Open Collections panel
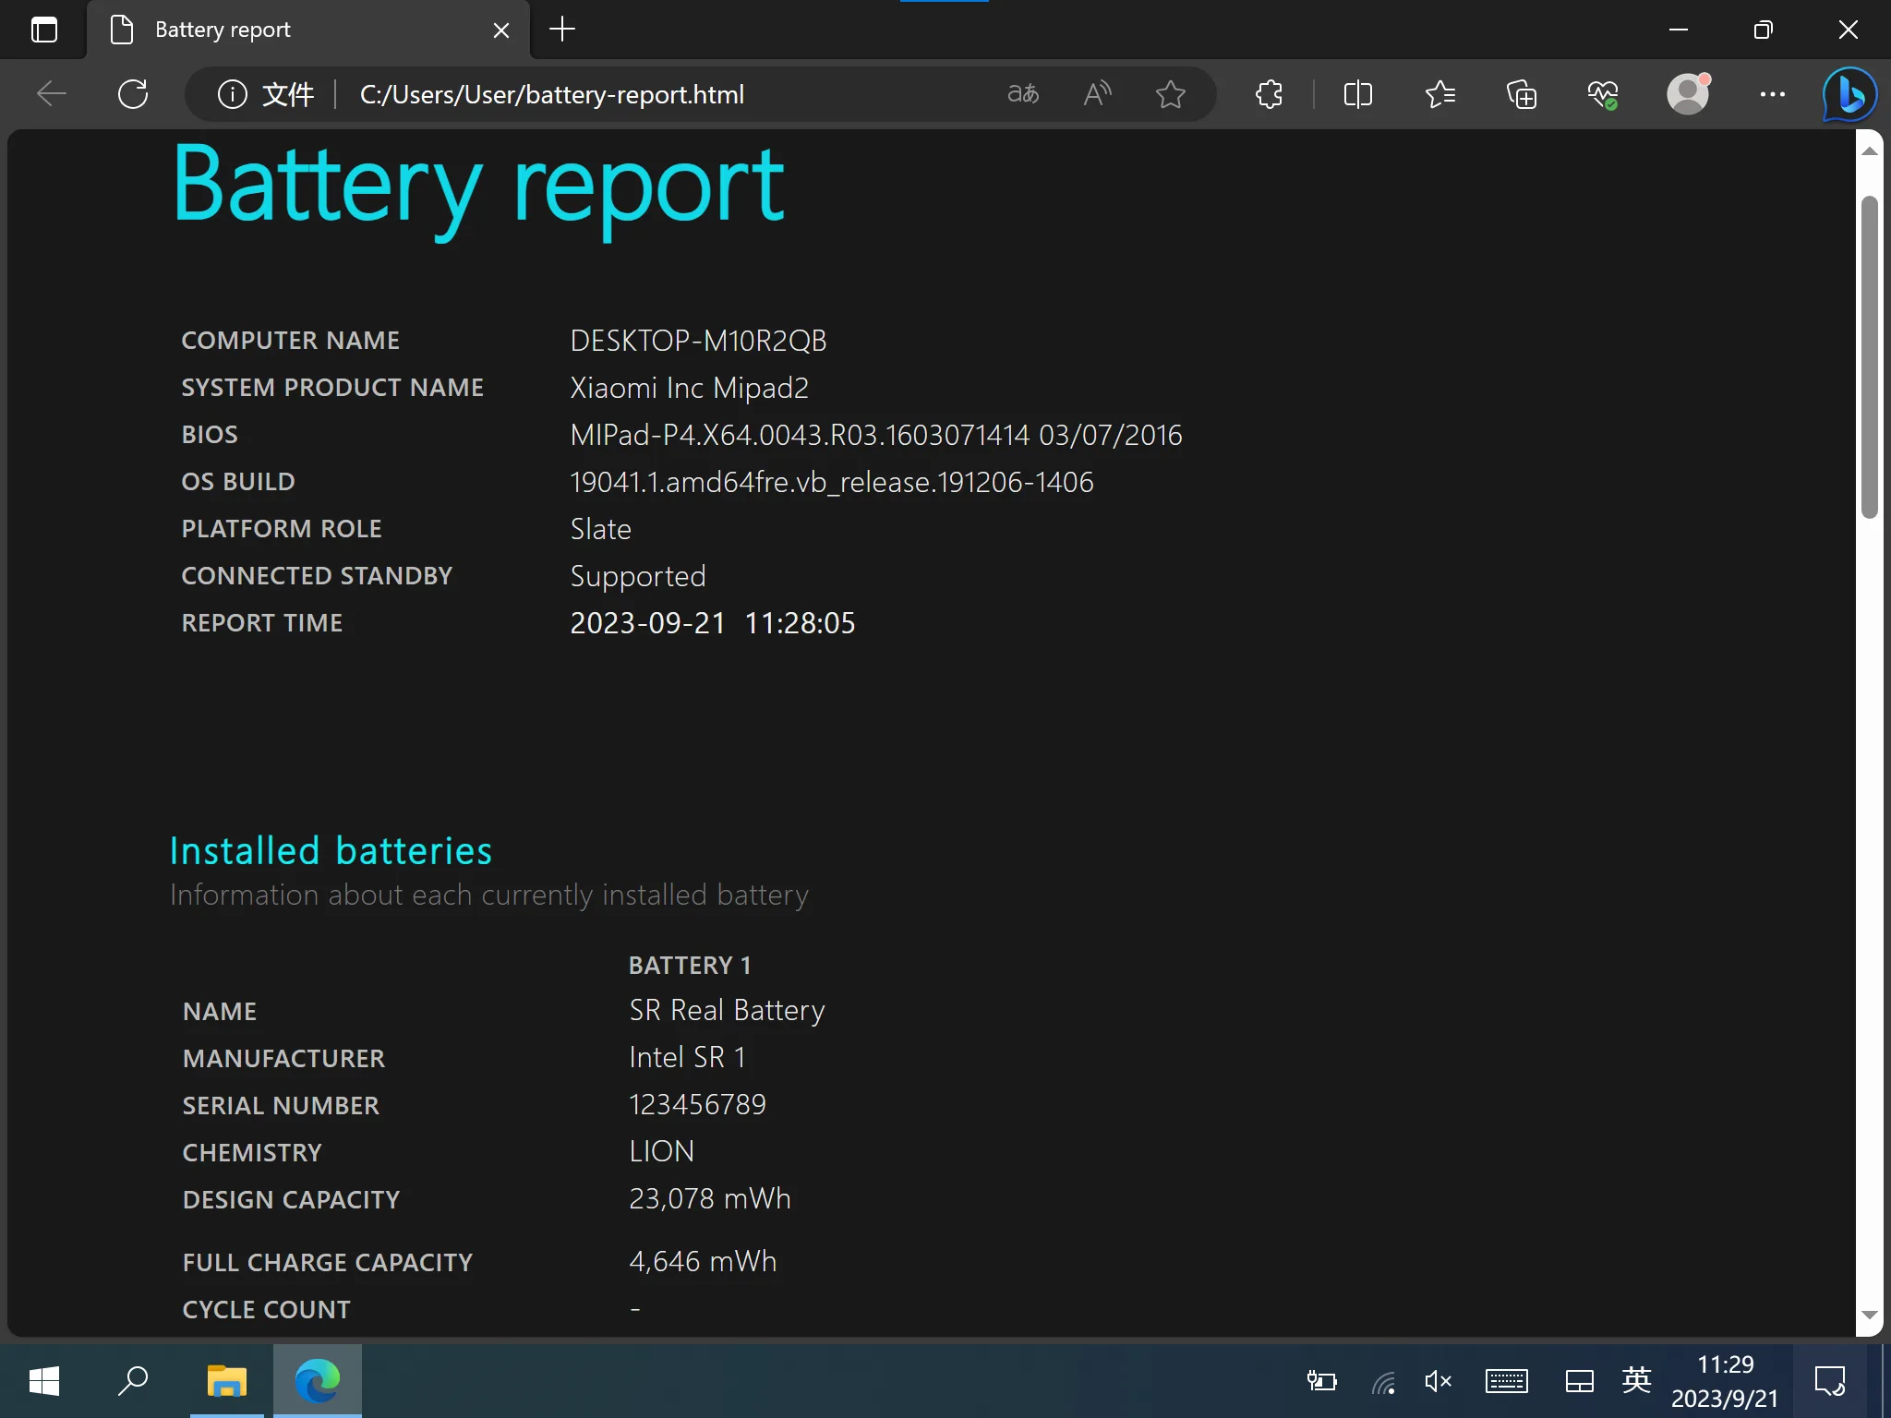Image resolution: width=1891 pixels, height=1418 pixels. click(1521, 93)
